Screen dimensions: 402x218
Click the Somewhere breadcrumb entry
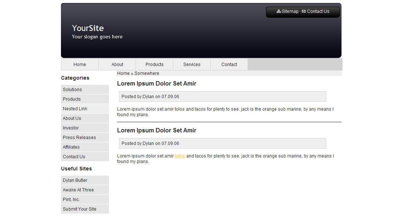click(x=147, y=73)
